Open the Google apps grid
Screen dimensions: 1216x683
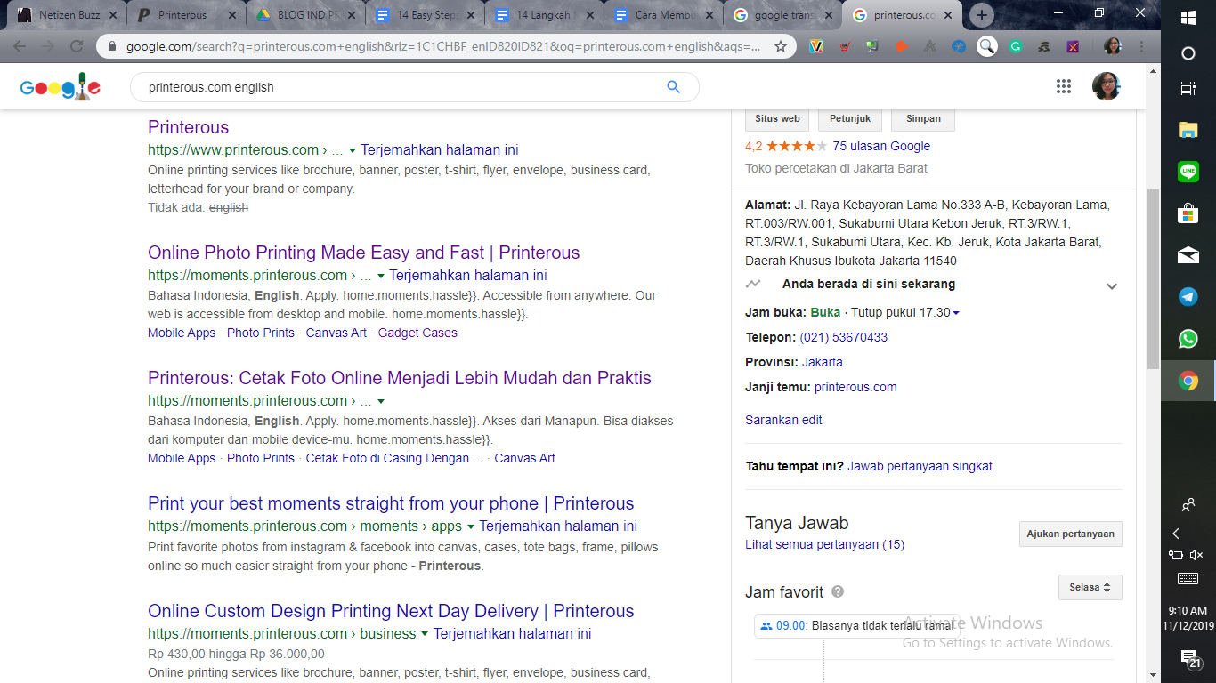(x=1064, y=86)
